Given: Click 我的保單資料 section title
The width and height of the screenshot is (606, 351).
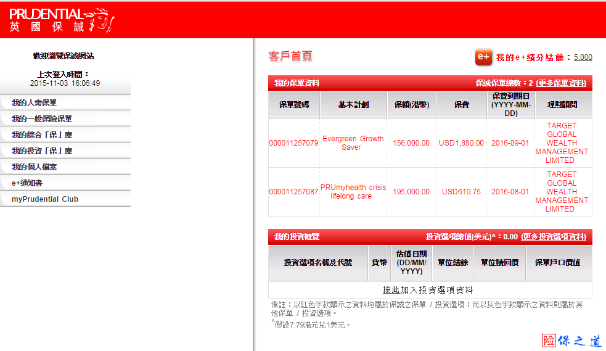Looking at the screenshot, I should pos(297,83).
